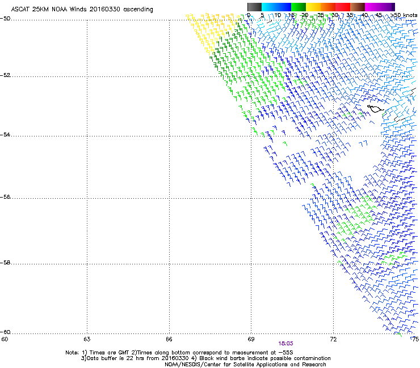Screen dimensions: 420x368
Task: Click the black island outline on the map
Action: pyautogui.click(x=376, y=109)
